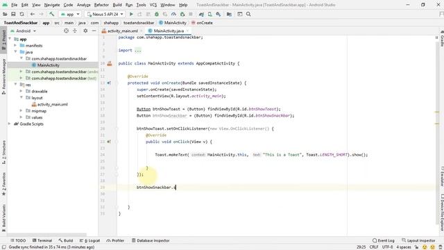
Task: Click the UTF-8 encoding indicator
Action: coord(387,247)
